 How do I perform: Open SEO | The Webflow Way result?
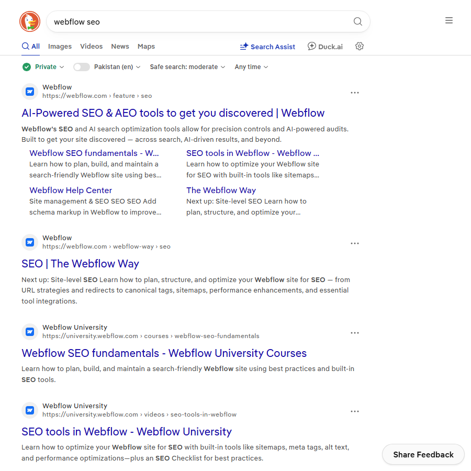pyautogui.click(x=80, y=264)
